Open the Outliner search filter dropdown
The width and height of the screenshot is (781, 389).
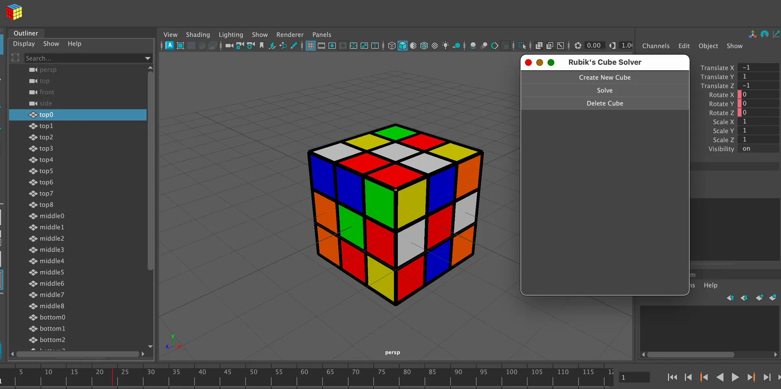[148, 58]
